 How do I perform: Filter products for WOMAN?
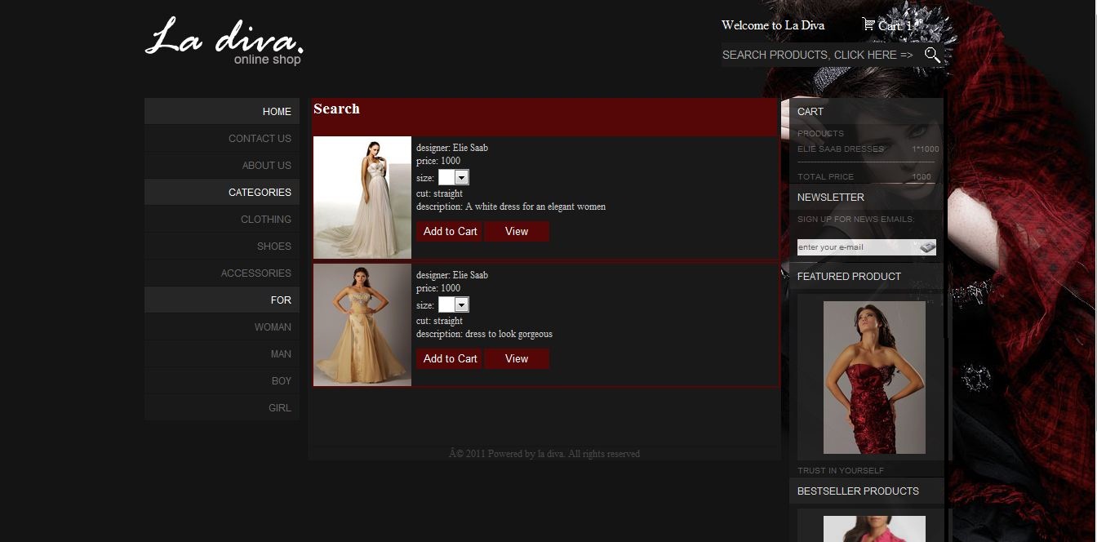[x=273, y=327]
